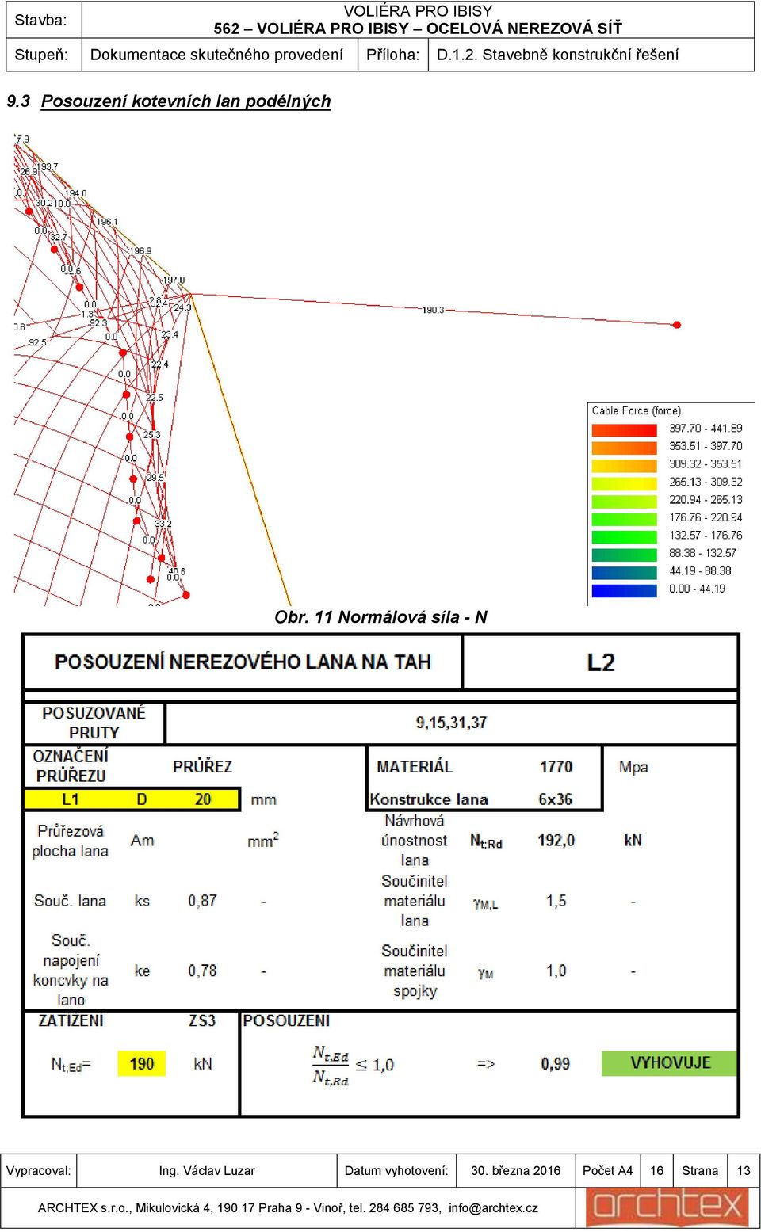Select the 265.13 - 309.32 legend swatch

pyautogui.click(x=625, y=483)
